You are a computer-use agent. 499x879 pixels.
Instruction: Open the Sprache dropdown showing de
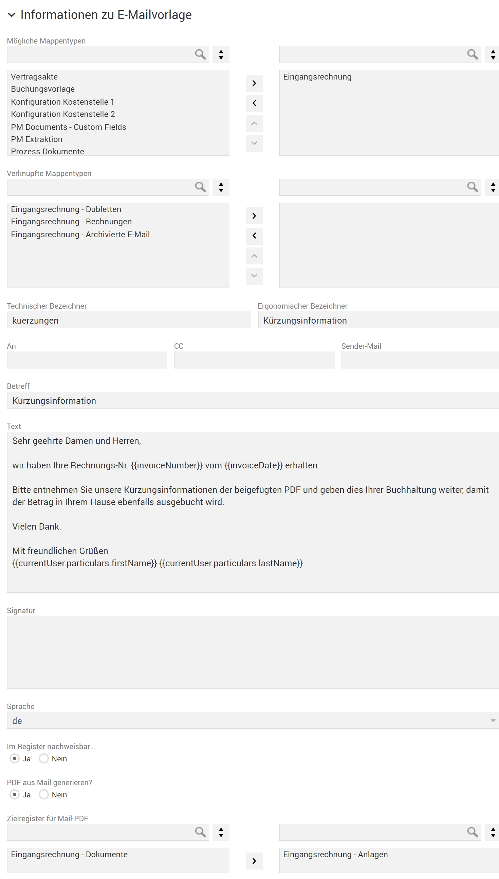point(253,721)
